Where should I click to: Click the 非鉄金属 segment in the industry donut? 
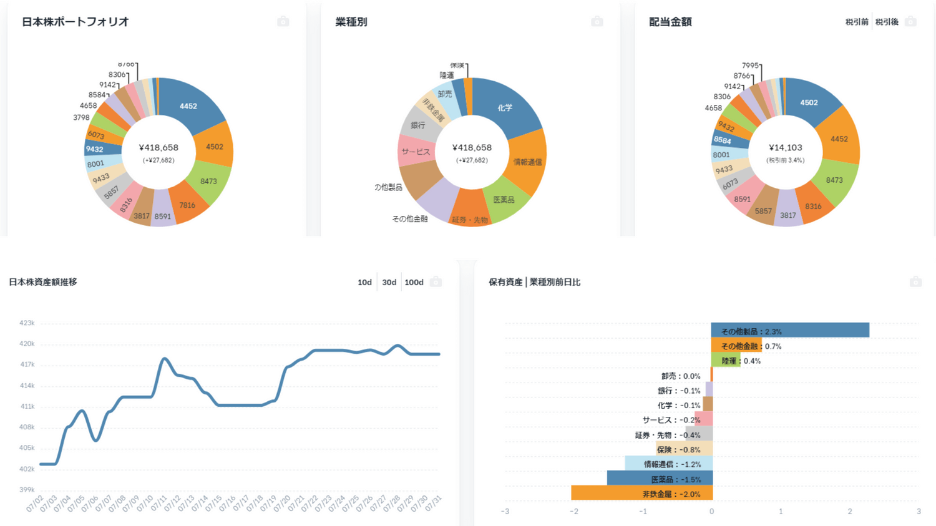pos(433,110)
